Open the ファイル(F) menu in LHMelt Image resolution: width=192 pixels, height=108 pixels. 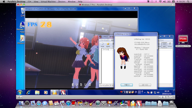coord(104,40)
